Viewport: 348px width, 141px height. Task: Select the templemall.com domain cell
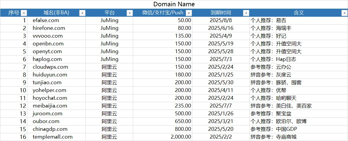point(52,137)
